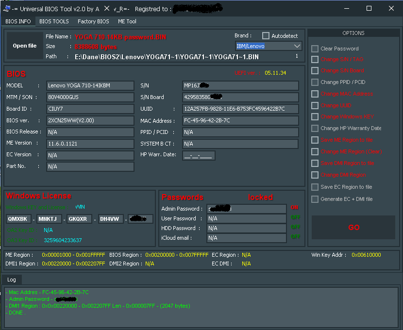Viewport: 403px width, 330px height.
Task: Minimize the Universal BIOS Tool window
Action: click(x=347, y=8)
